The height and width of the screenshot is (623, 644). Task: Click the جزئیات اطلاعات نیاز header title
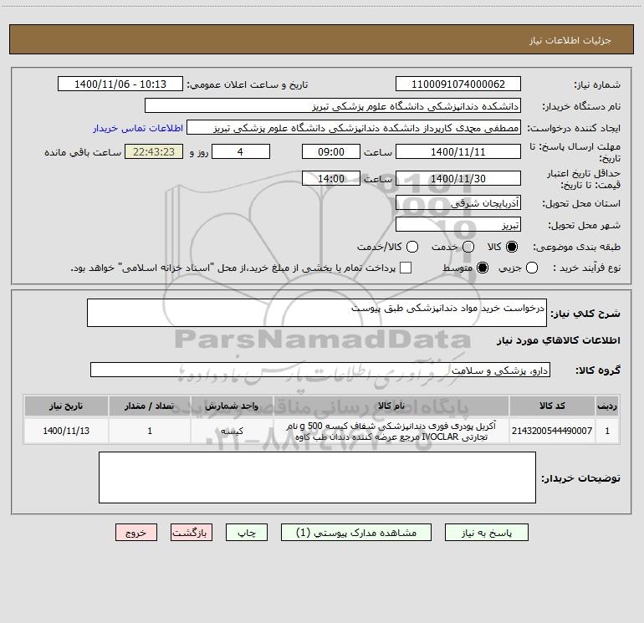click(x=570, y=40)
